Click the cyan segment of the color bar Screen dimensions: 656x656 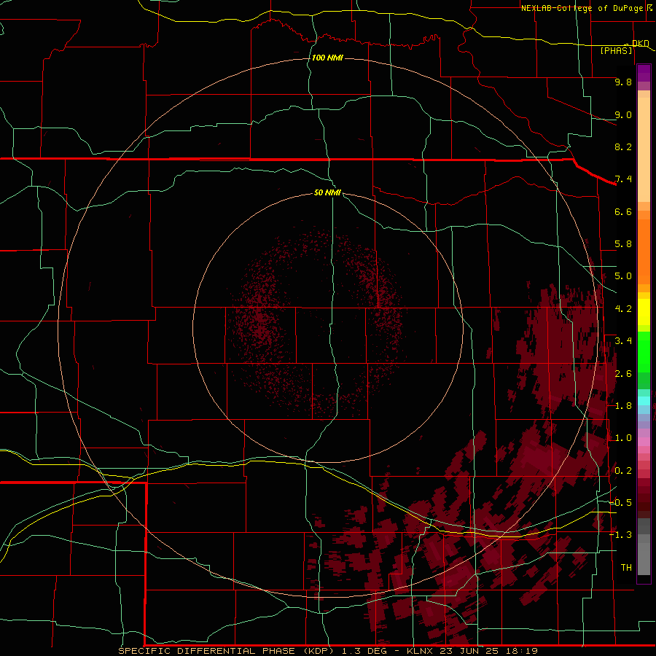click(644, 401)
